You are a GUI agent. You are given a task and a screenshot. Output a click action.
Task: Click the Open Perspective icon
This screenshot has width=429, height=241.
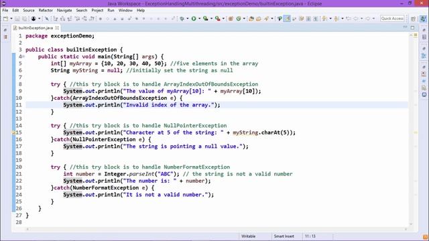(413, 19)
